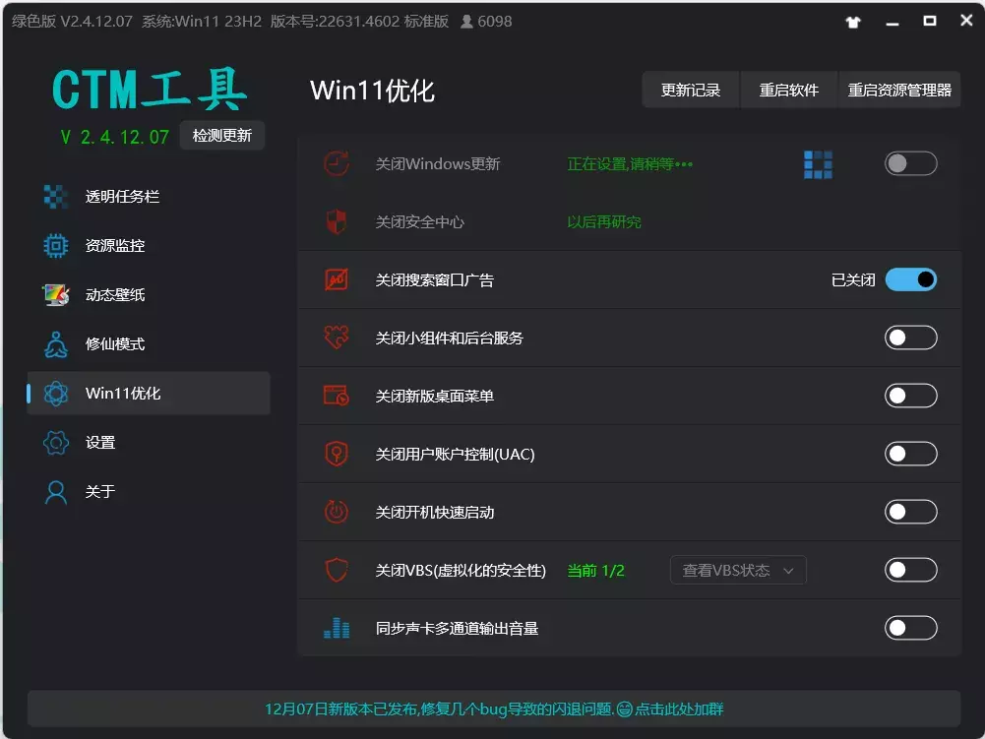
Task: Click the 更新记录 button
Action: pos(691,90)
